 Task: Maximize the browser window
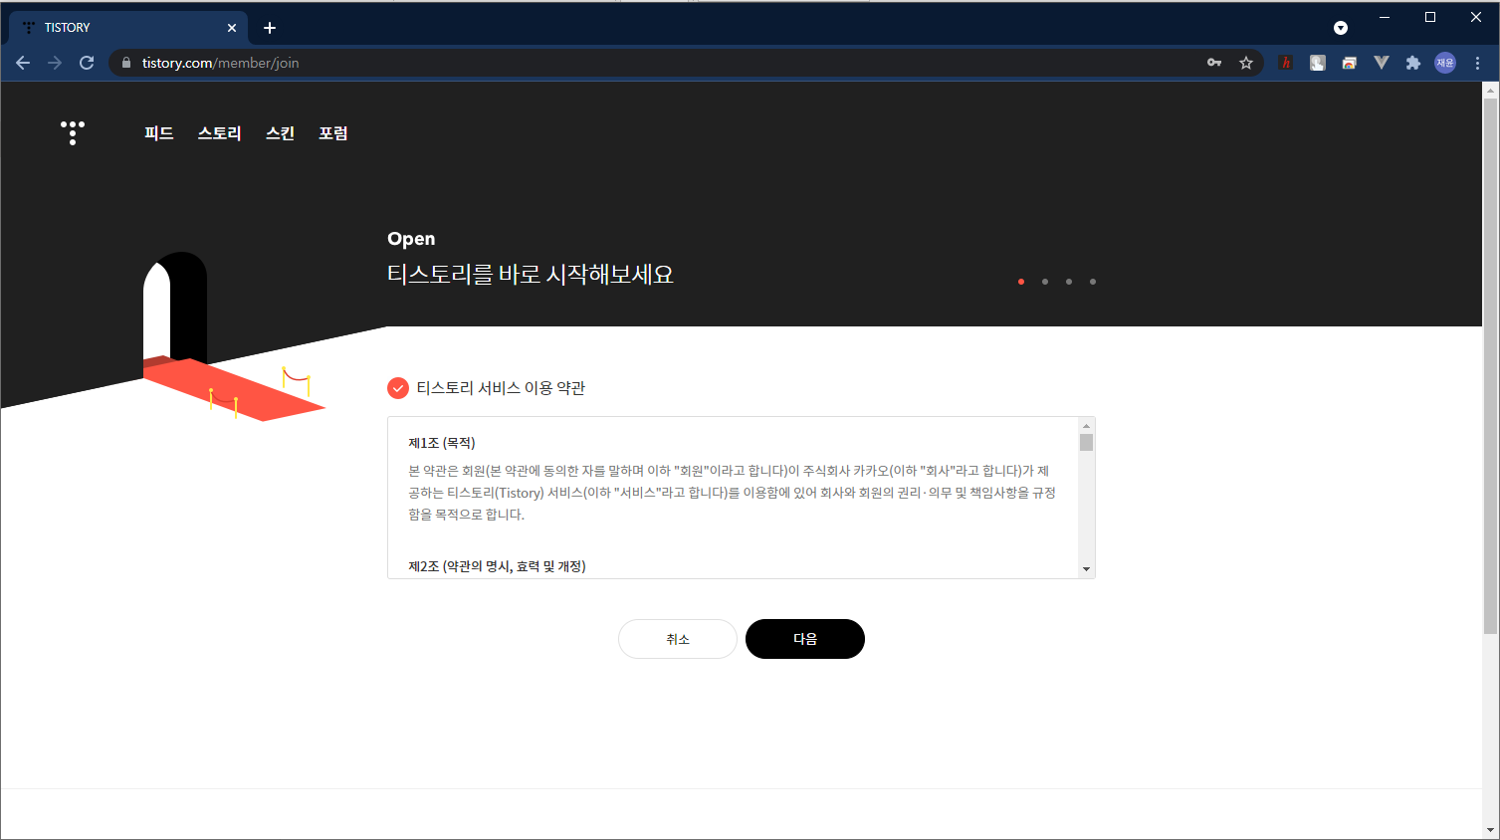coord(1430,17)
